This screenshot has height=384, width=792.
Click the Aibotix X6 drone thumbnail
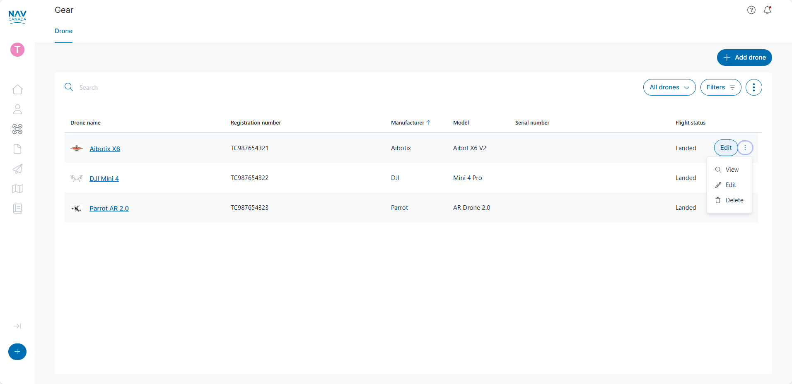pos(77,148)
